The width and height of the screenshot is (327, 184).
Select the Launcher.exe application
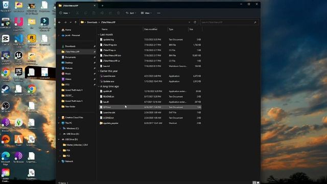pos(150,76)
